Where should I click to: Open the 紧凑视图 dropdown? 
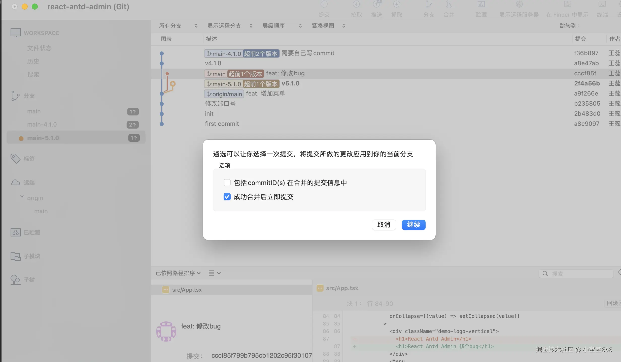[328, 26]
